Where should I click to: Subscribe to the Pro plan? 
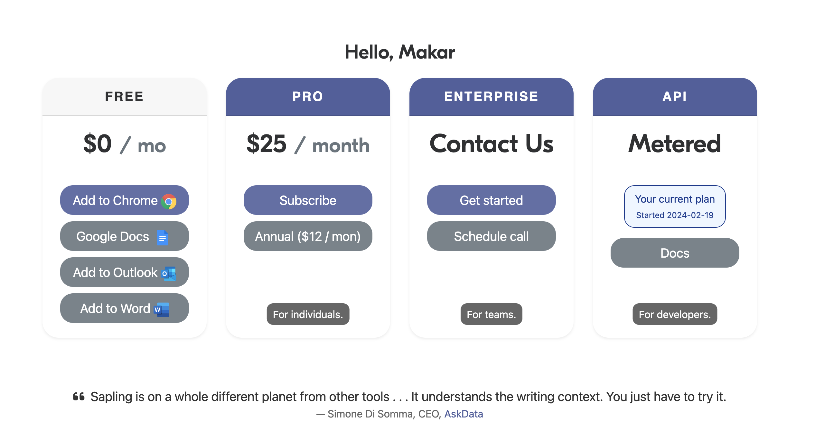tap(308, 200)
